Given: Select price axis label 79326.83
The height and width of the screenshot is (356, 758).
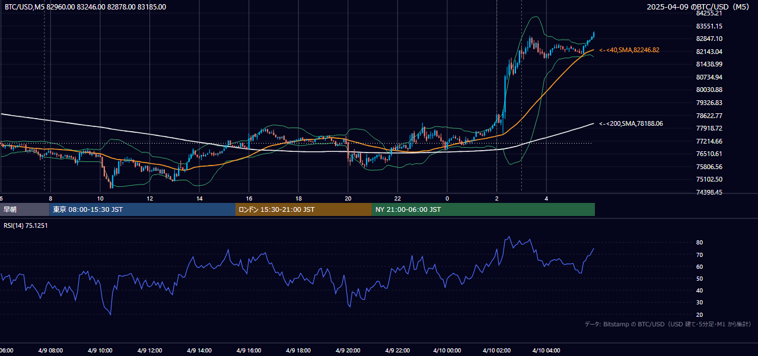Looking at the screenshot, I should click(709, 103).
